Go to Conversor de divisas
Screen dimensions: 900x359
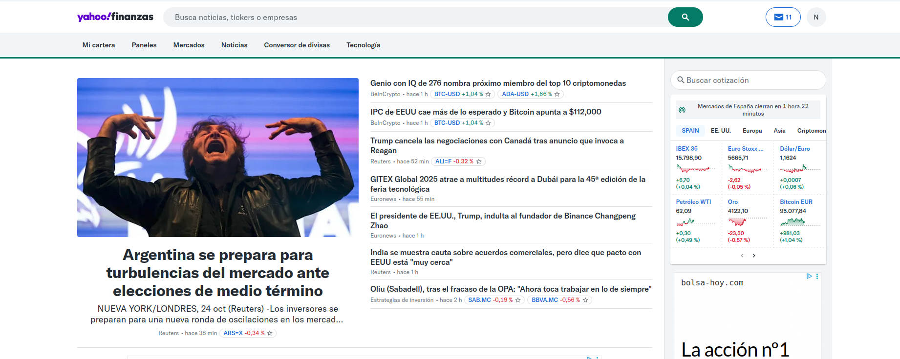tap(297, 45)
